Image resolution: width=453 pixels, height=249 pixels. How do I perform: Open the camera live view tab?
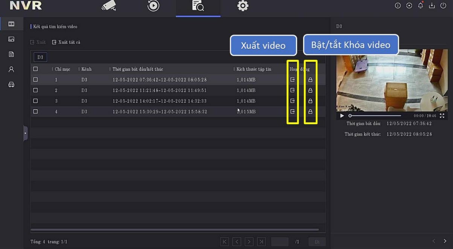109,6
